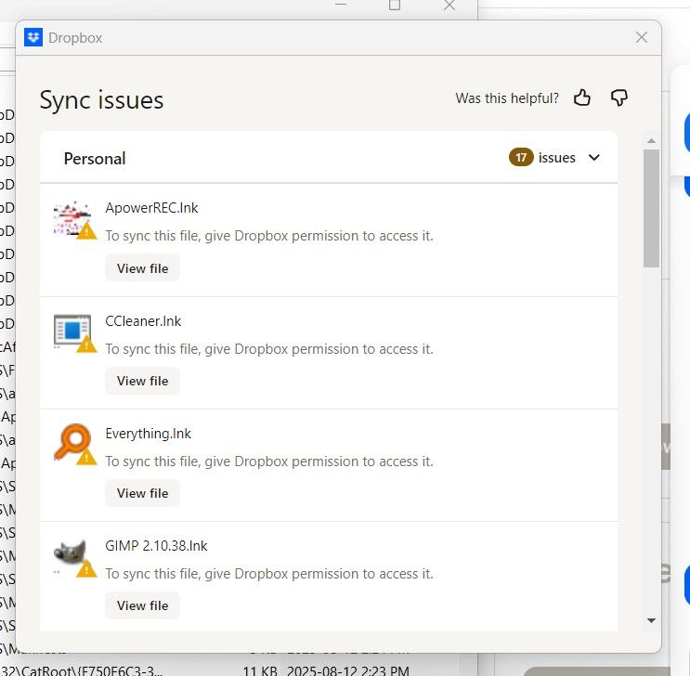
Task: Click the thumbs up helpful icon
Action: coord(581,97)
